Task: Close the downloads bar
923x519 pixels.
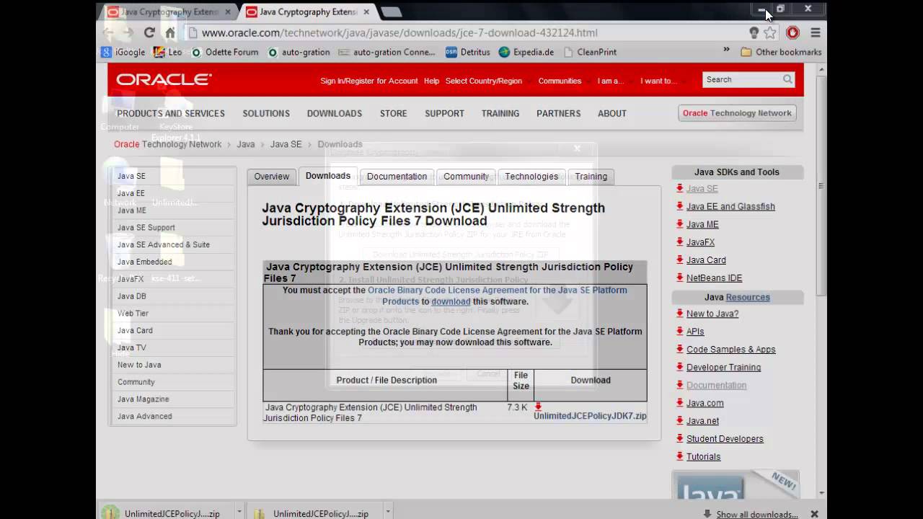Action: point(814,514)
